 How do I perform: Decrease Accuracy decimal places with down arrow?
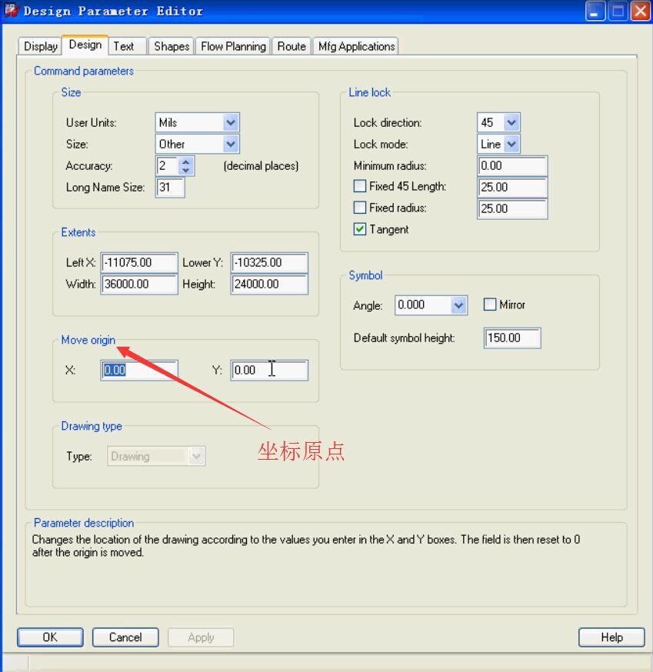point(185,170)
